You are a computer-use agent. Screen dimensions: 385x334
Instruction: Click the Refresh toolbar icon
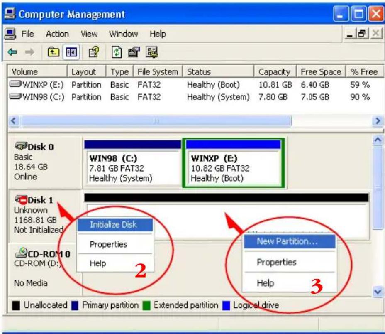(x=117, y=52)
